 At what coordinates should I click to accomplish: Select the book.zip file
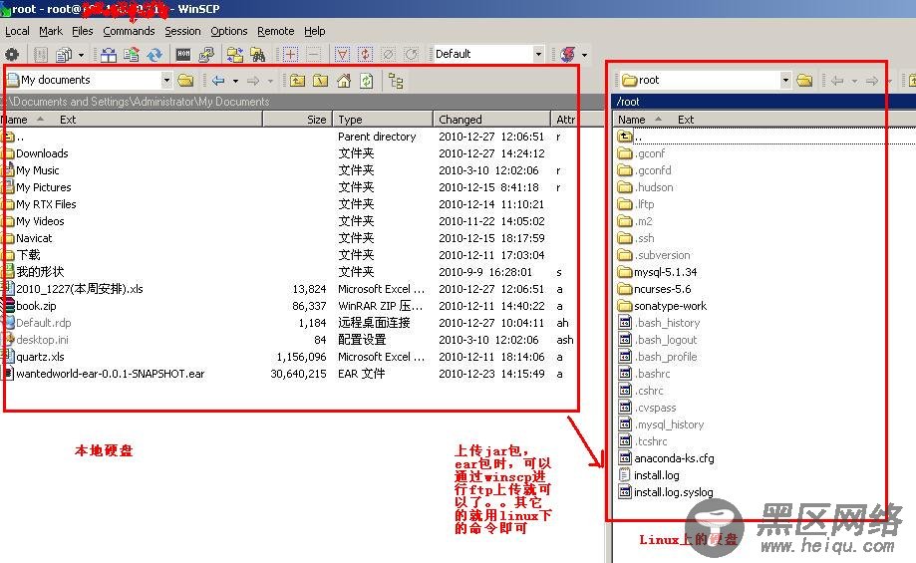click(36, 306)
